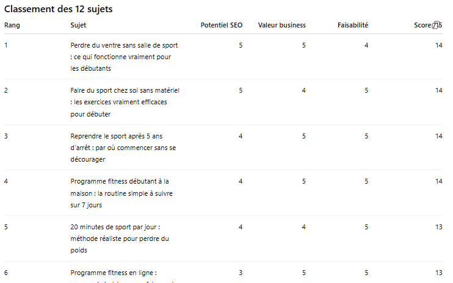The image size is (453, 283).
Task: Click the score 14 in the first row
Action: click(438, 45)
